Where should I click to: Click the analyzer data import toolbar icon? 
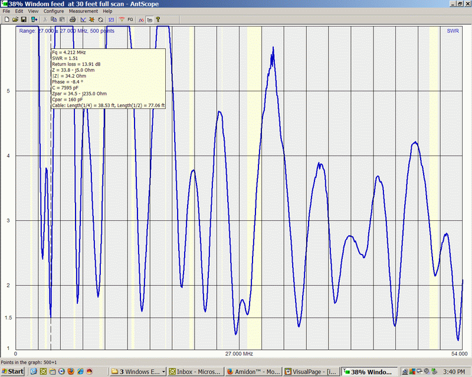[x=34, y=19]
